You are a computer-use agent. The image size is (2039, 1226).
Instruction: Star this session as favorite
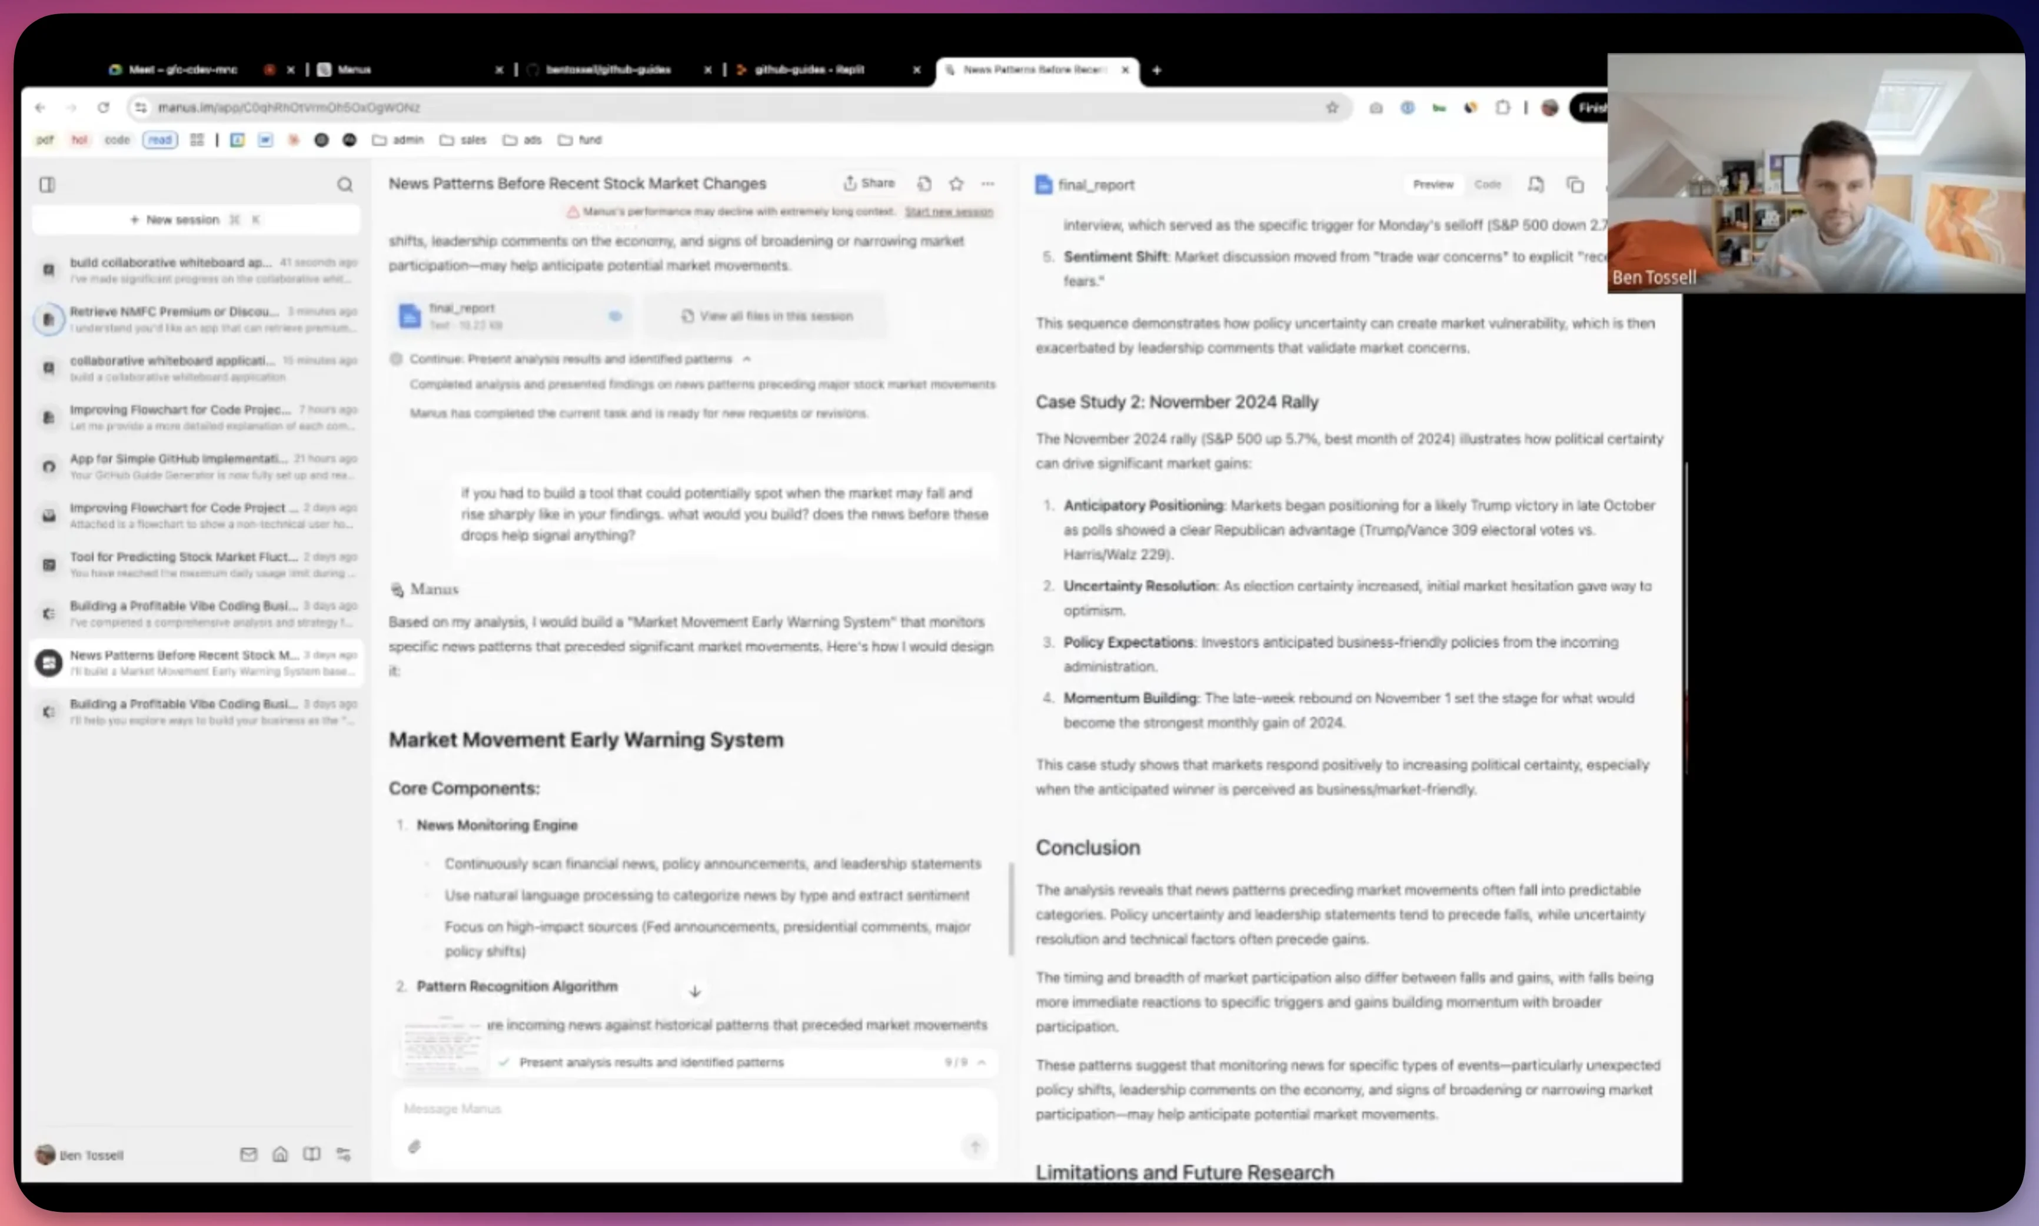point(956,184)
